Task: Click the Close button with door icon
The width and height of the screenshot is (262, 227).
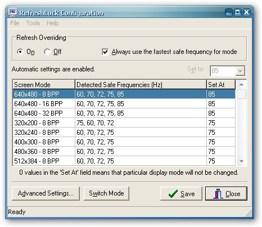Action: 226,193
